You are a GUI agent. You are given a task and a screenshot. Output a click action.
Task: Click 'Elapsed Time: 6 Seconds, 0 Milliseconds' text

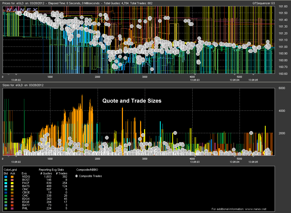point(74,3)
